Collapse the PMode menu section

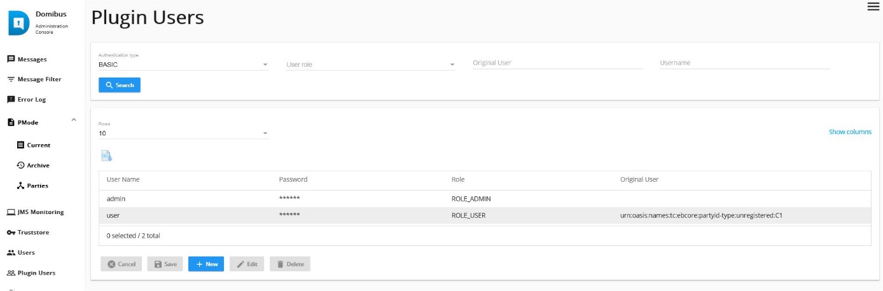coord(74,119)
